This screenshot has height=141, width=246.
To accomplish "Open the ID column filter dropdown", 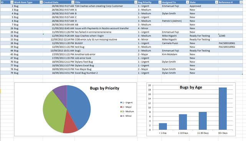I will tap(12, 2).
